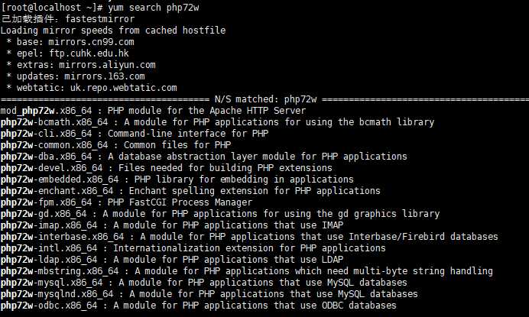The image size is (529, 317).
Task: Click the php72w-cli.x86_64 package name
Action: point(46,134)
